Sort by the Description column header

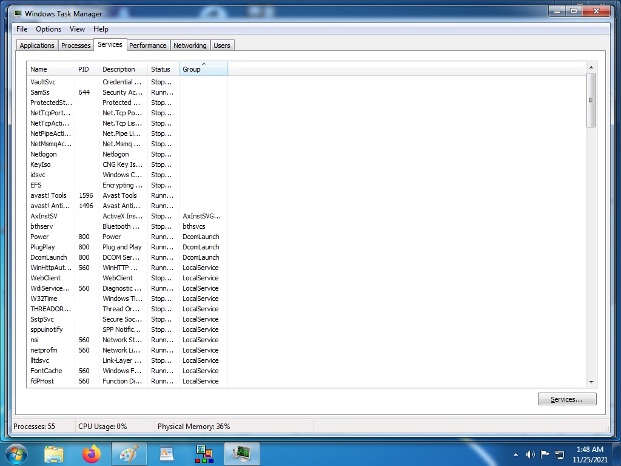coord(123,69)
